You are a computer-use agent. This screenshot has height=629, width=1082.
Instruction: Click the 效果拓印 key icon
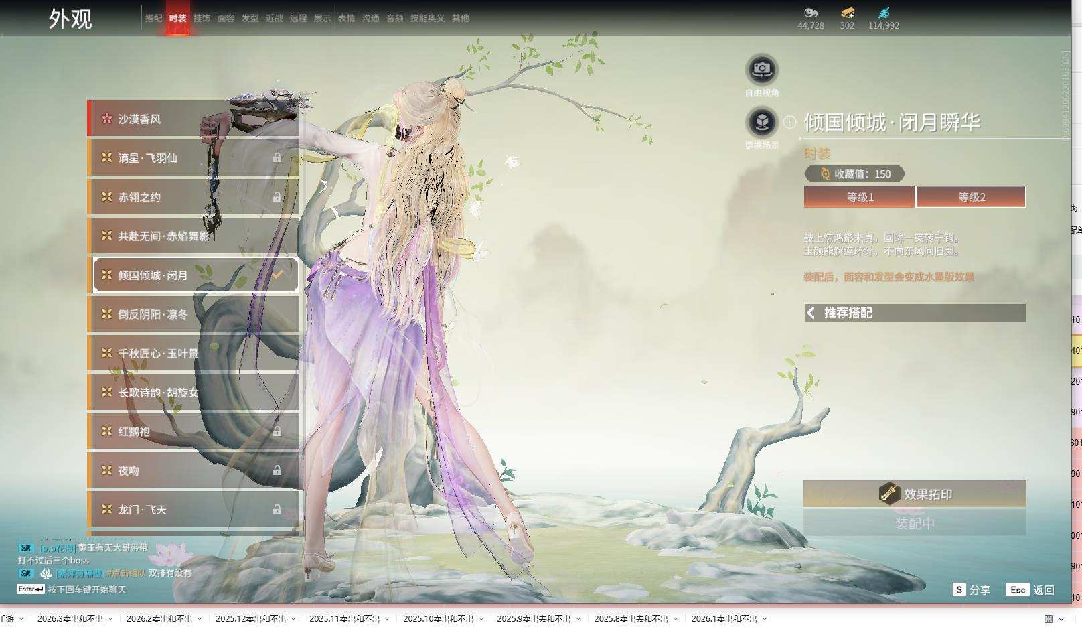pyautogui.click(x=889, y=494)
